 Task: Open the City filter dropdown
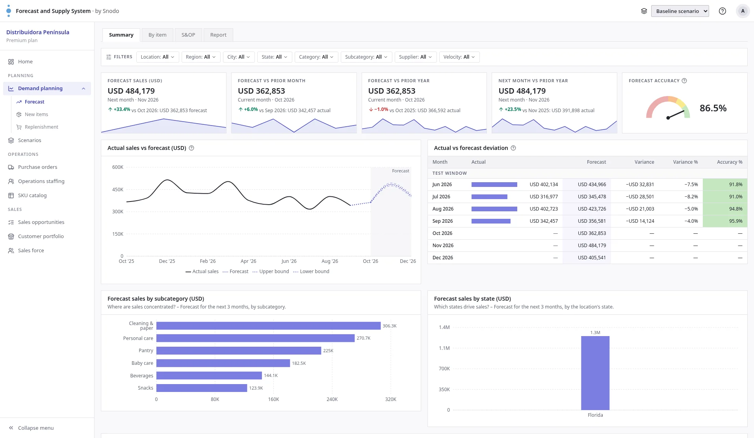pos(239,57)
